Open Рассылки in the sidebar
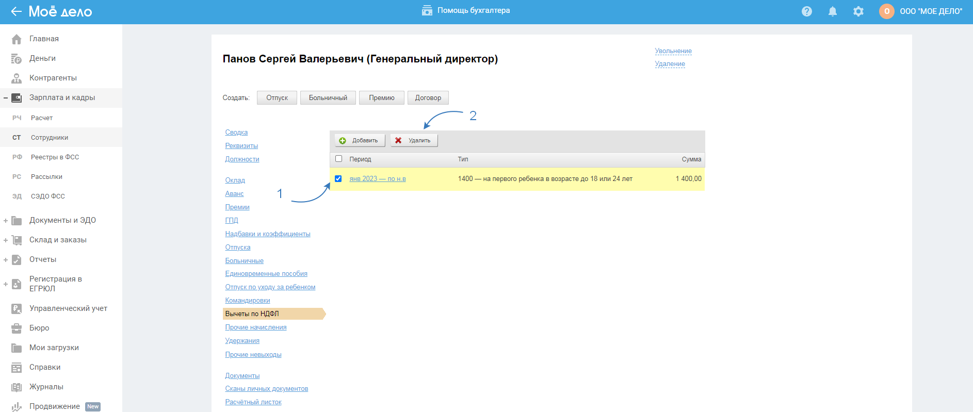Screen dimensions: 973x412 [x=61, y=177]
